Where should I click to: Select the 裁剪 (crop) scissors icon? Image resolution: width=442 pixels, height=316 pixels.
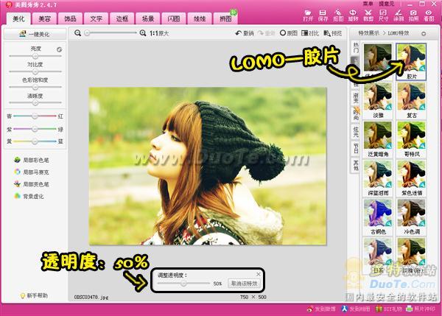tap(368, 15)
